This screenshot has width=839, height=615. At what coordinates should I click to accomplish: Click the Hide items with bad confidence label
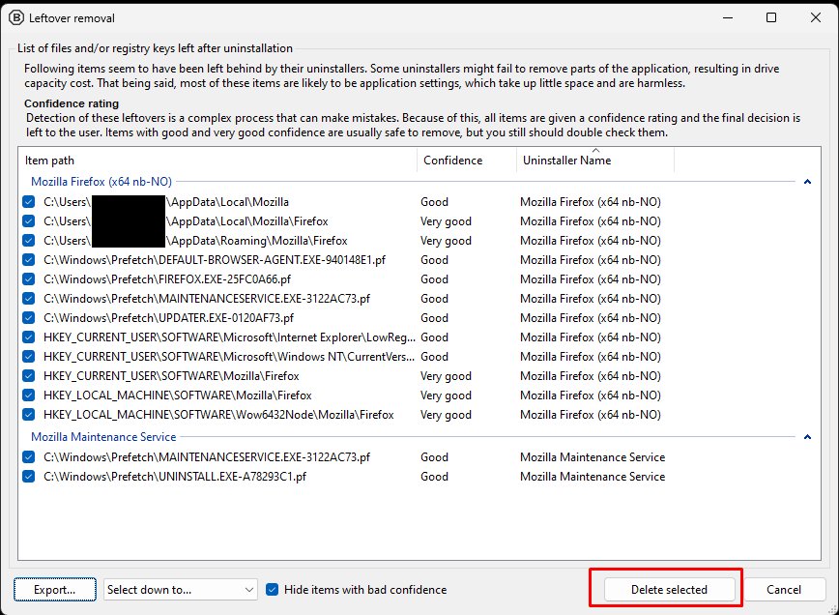pyautogui.click(x=365, y=589)
